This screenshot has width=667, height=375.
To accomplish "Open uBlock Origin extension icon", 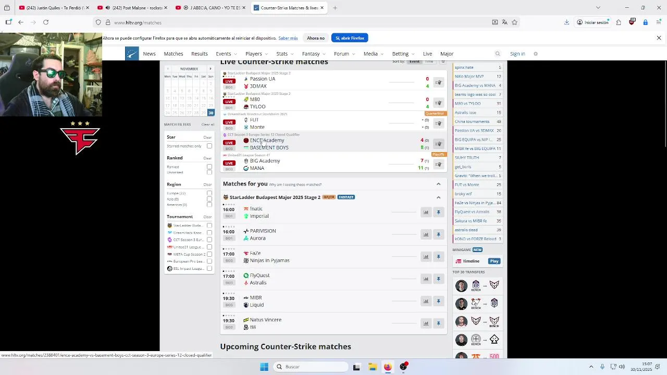I will tap(632, 22).
